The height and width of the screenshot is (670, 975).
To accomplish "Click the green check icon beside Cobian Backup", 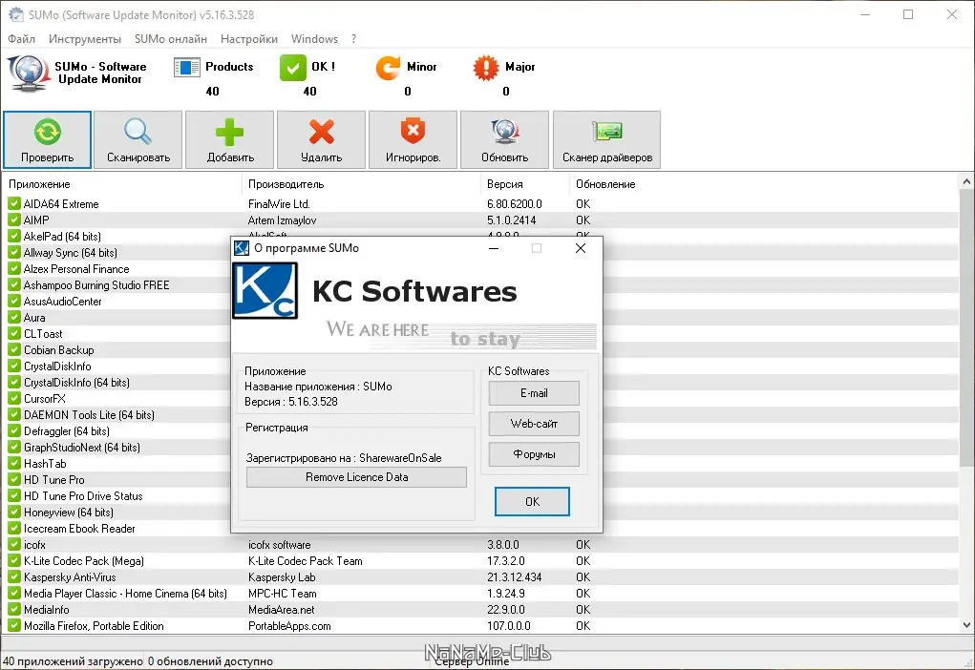I will point(14,349).
